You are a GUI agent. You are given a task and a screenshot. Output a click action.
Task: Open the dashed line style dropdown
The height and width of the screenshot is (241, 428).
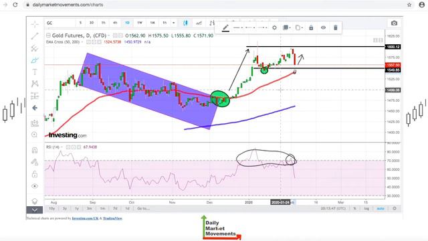pos(250,27)
